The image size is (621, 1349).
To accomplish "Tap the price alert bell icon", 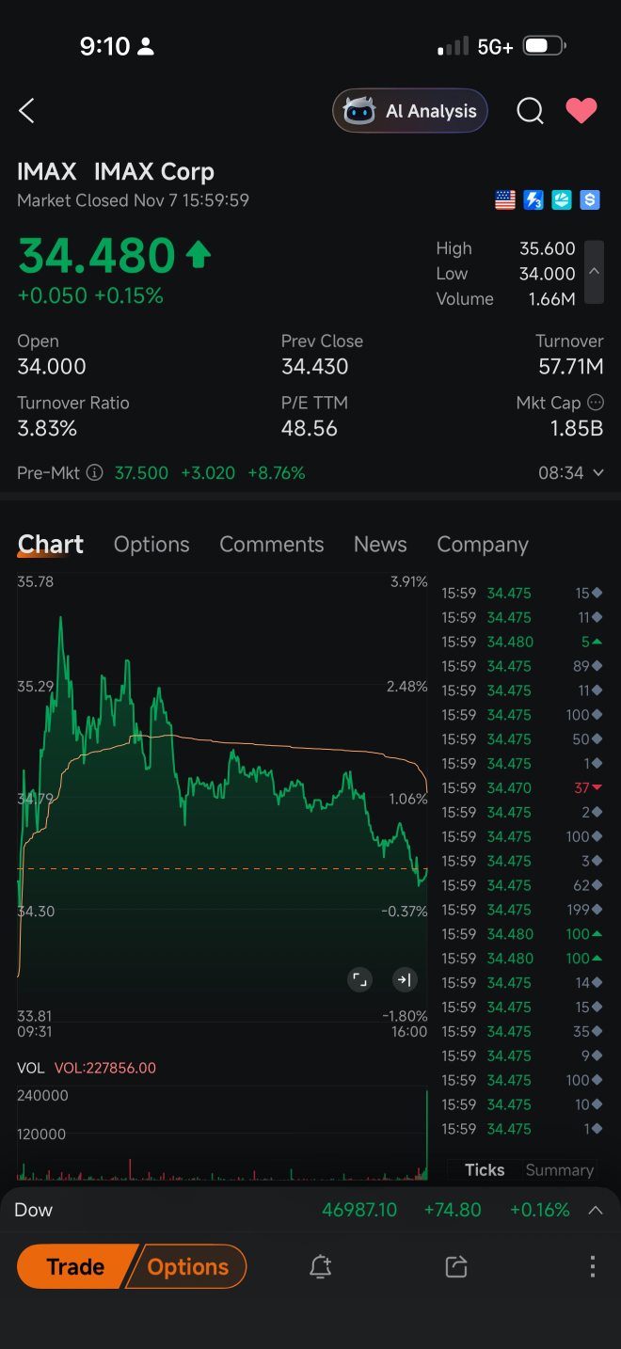I will point(321,1267).
